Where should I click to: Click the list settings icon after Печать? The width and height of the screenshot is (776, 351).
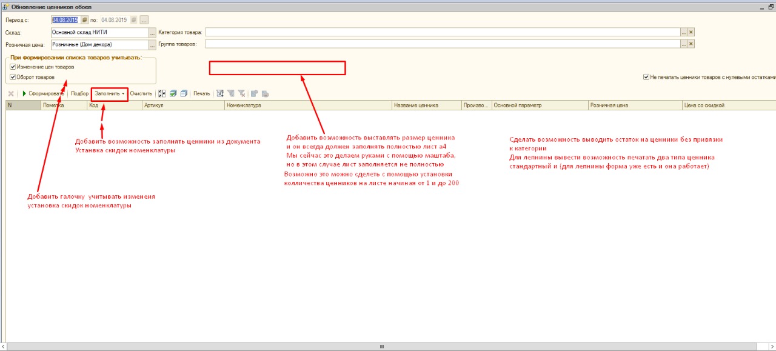tap(220, 94)
